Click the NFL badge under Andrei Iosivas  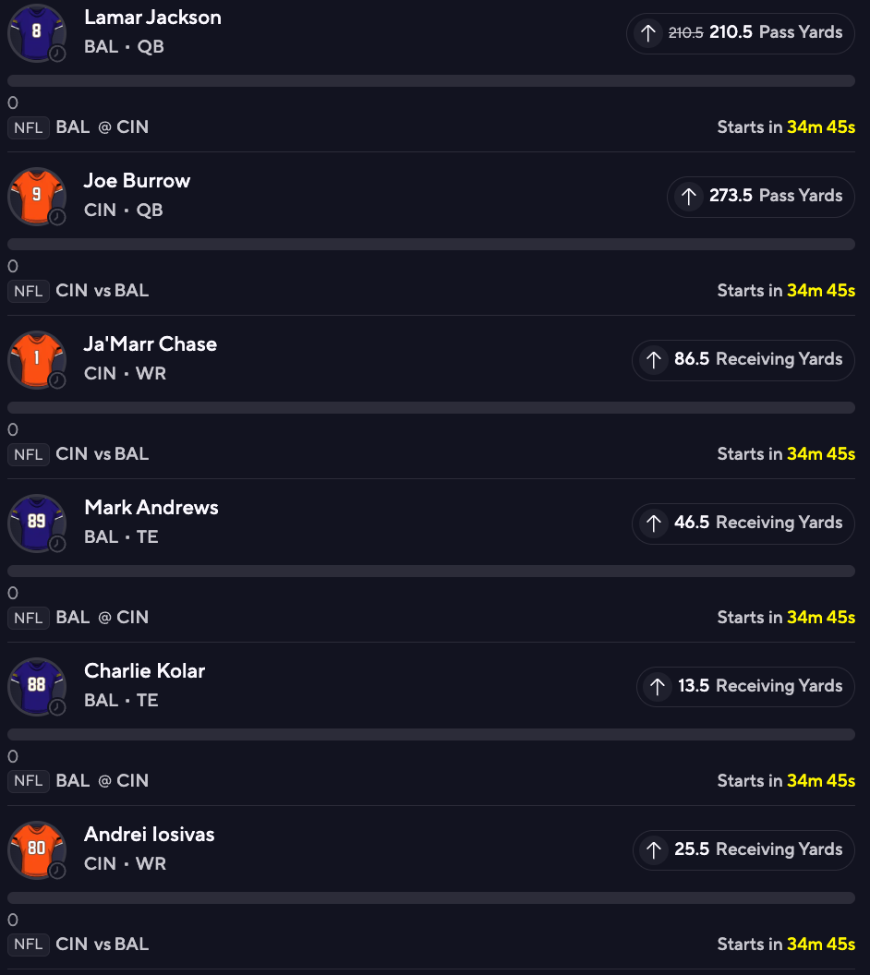point(29,945)
